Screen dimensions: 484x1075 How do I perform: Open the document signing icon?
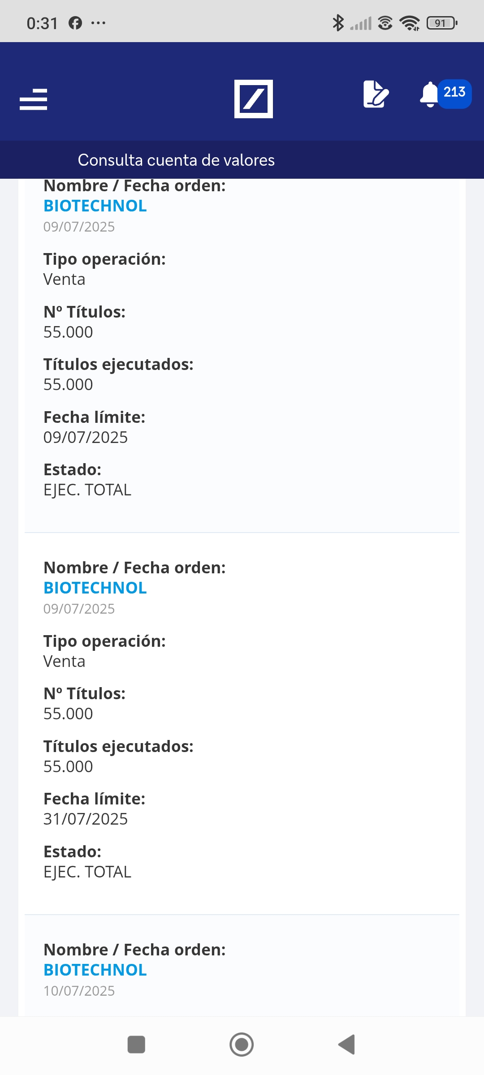click(x=376, y=94)
